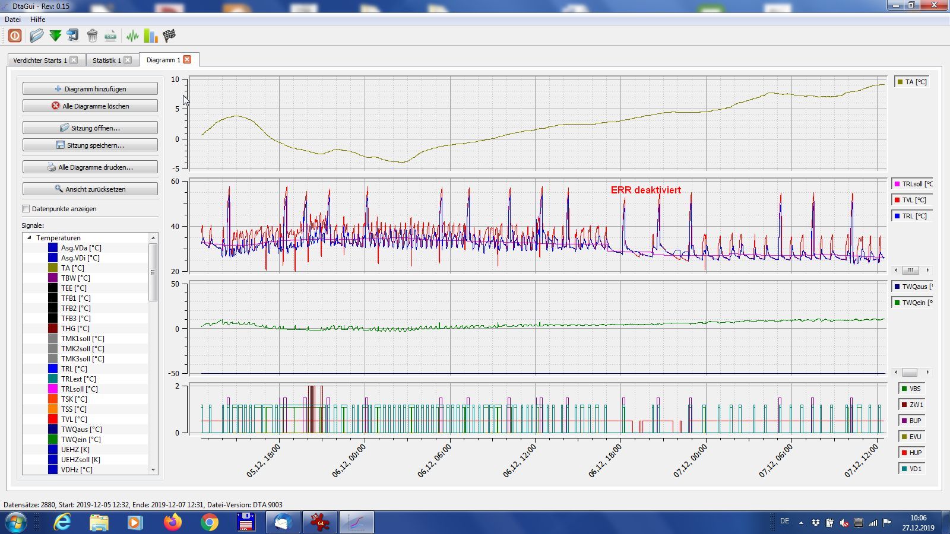Click the checkered flag toolbar icon

pyautogui.click(x=169, y=36)
